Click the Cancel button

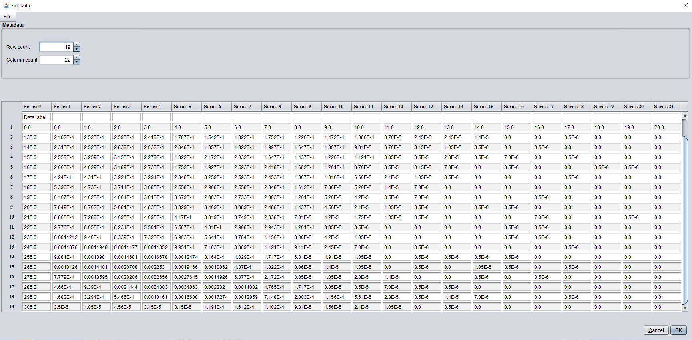point(656,330)
